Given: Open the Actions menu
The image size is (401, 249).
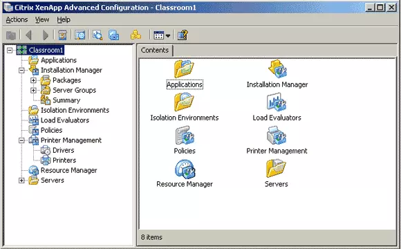Looking at the screenshot, I should click(17, 19).
